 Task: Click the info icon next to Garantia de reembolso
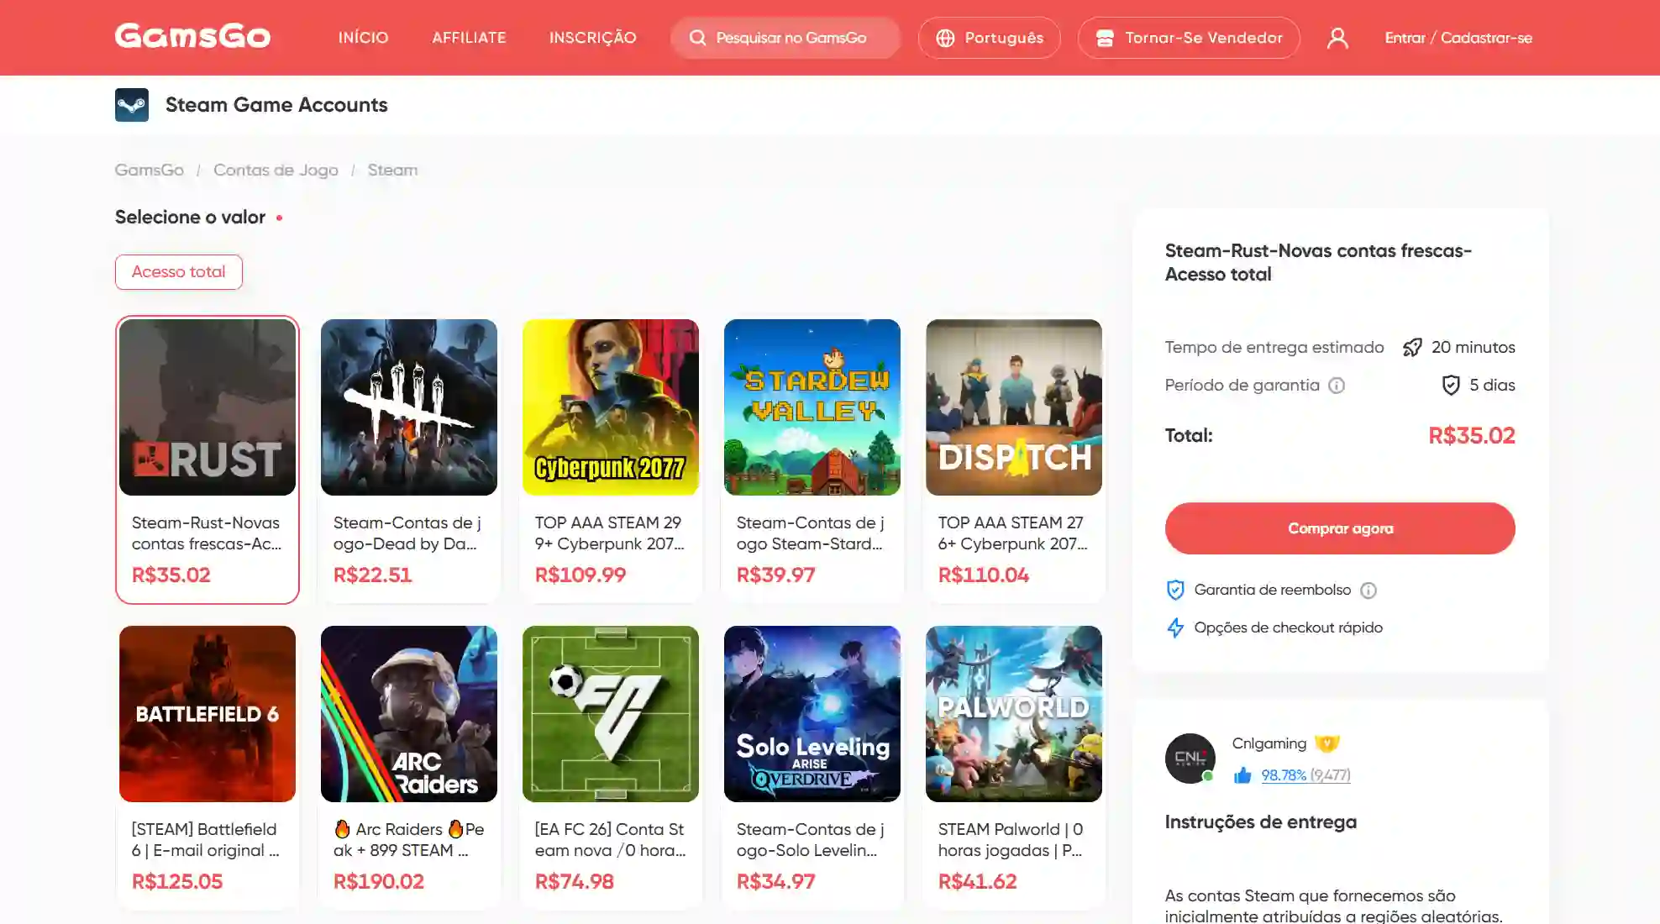point(1368,591)
